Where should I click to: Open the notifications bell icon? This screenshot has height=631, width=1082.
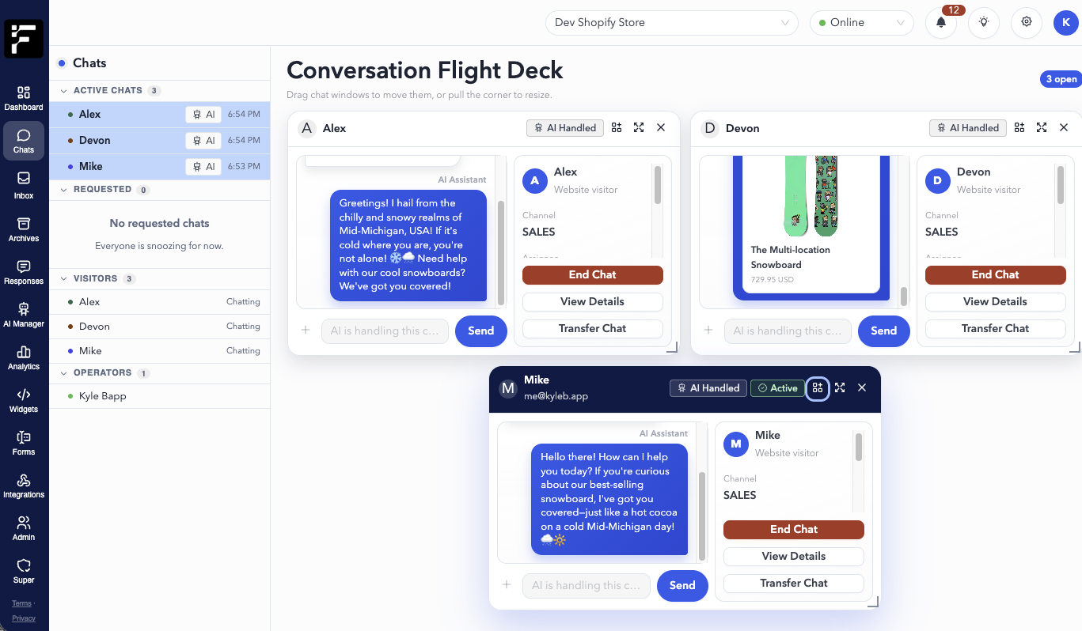point(941,23)
